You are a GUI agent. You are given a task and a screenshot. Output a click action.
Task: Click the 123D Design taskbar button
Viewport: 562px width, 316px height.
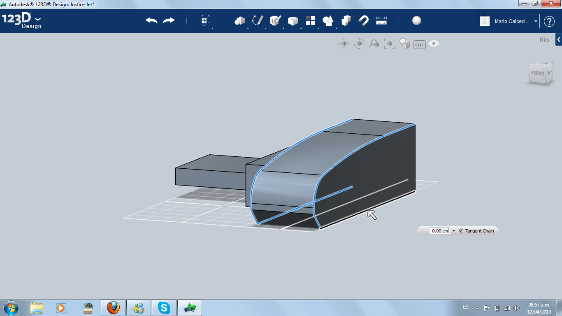[190, 308]
